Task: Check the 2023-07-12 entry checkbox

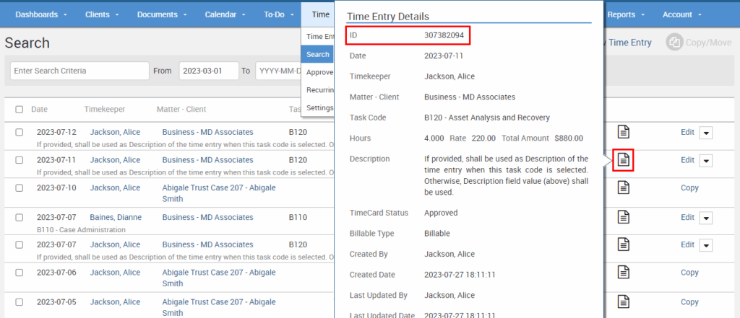Action: 20,132
